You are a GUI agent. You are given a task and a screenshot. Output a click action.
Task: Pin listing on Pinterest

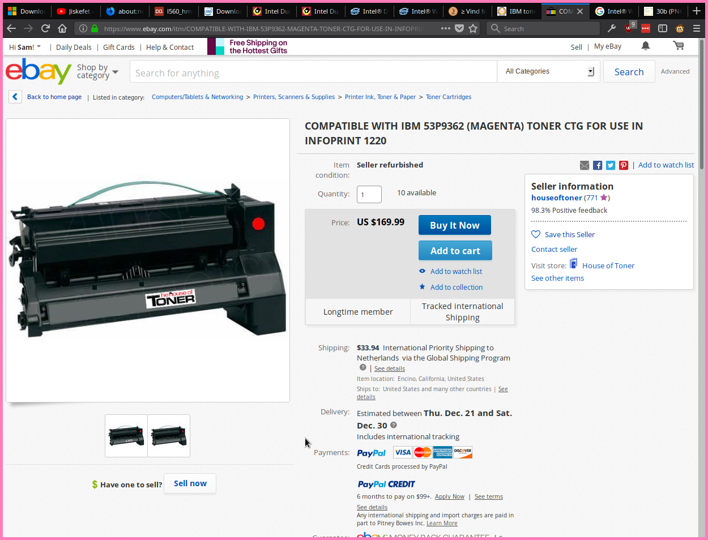624,165
